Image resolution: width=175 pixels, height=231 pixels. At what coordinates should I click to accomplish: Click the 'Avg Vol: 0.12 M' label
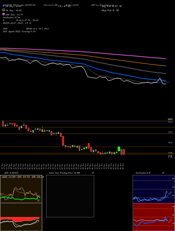point(111,6)
